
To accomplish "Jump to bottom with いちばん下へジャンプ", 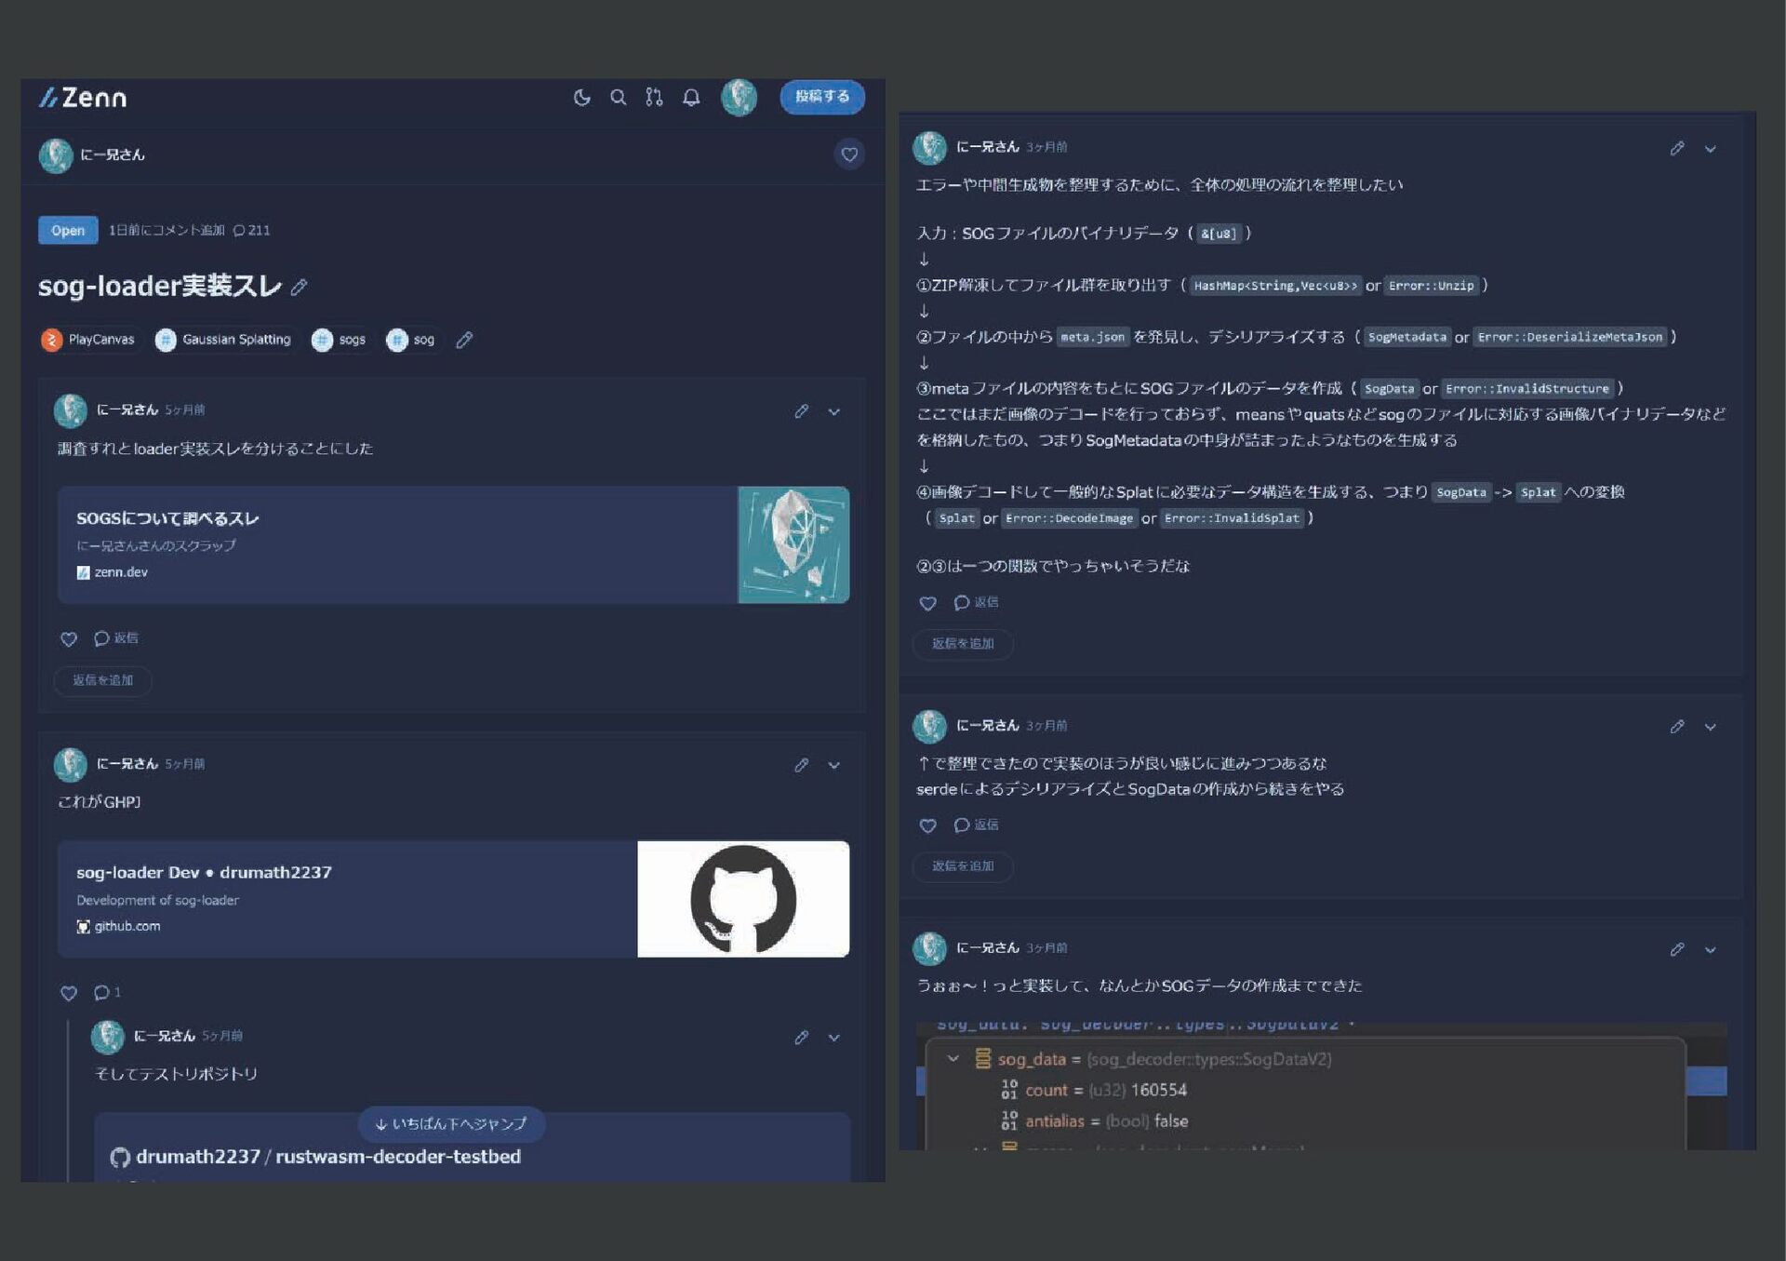I will tap(451, 1124).
